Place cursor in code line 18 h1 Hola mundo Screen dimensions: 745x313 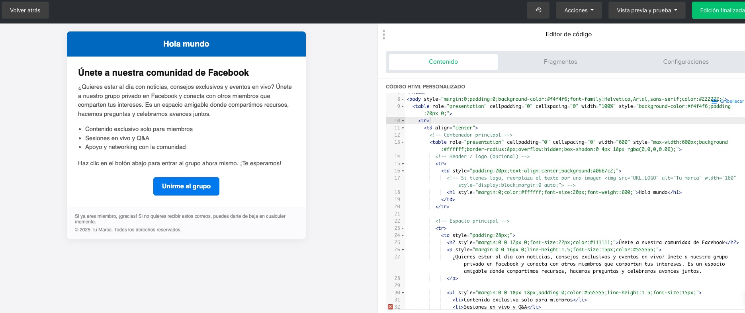pos(564,192)
